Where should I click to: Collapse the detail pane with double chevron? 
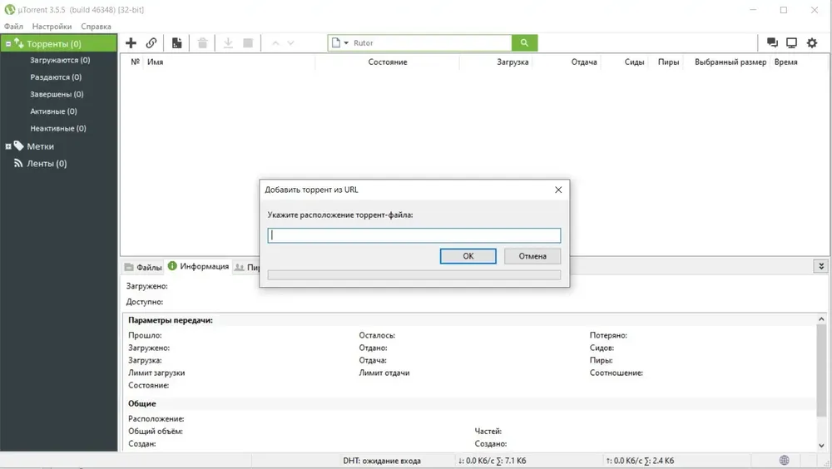tap(821, 266)
